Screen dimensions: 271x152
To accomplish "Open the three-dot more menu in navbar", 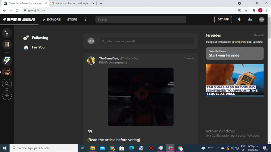I will [x=86, y=19].
